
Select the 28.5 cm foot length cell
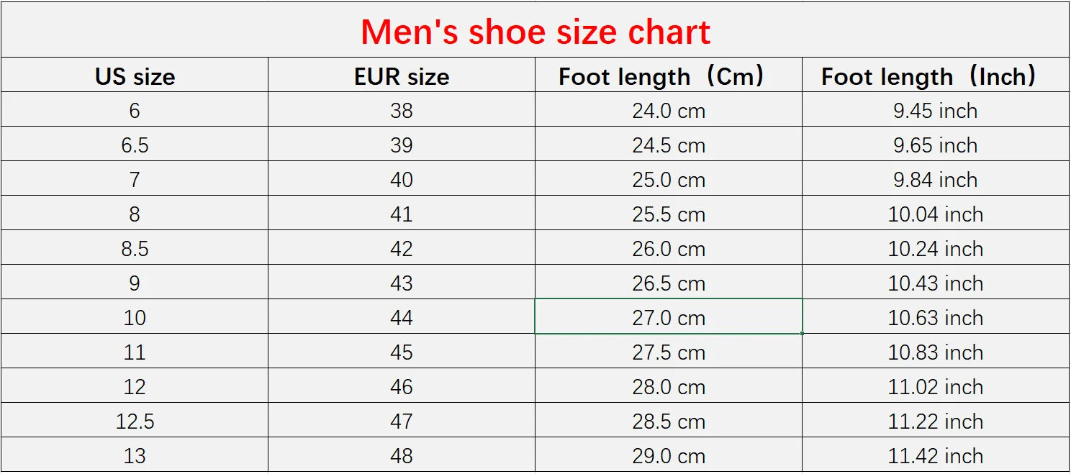(x=668, y=421)
